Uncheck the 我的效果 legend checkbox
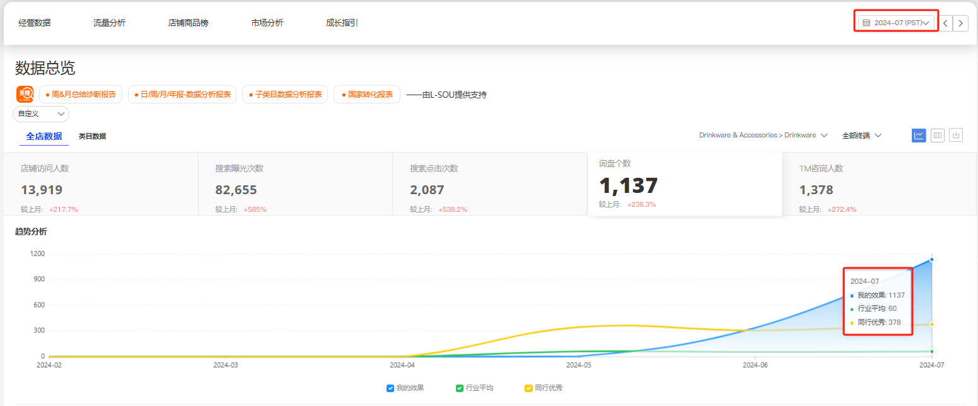The height and width of the screenshot is (406, 978). [390, 388]
